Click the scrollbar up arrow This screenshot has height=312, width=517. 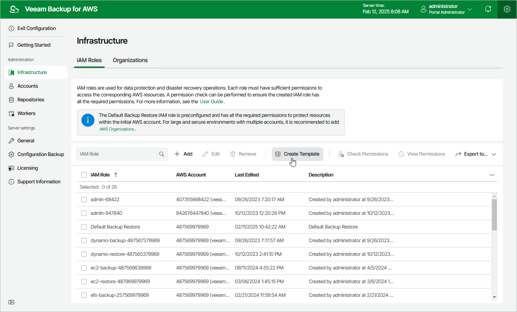pos(494,196)
